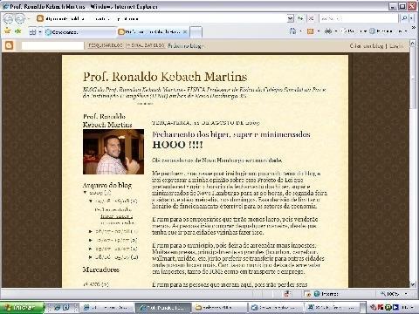Click the RSS Feeds icon in the command bar
This screenshot has width=419, height=314.
[x=311, y=31]
